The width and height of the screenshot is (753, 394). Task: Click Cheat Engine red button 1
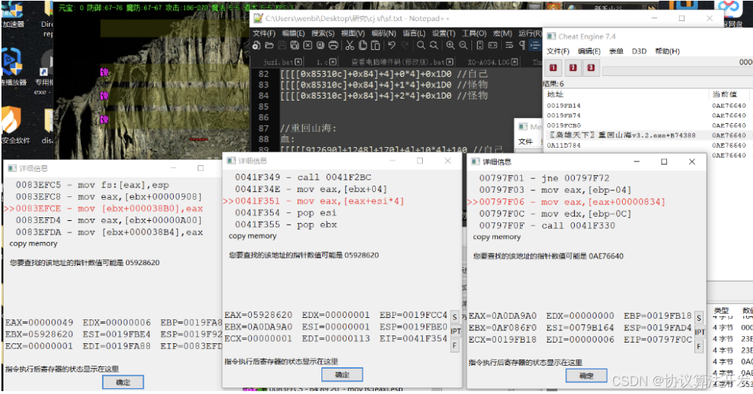(552, 68)
